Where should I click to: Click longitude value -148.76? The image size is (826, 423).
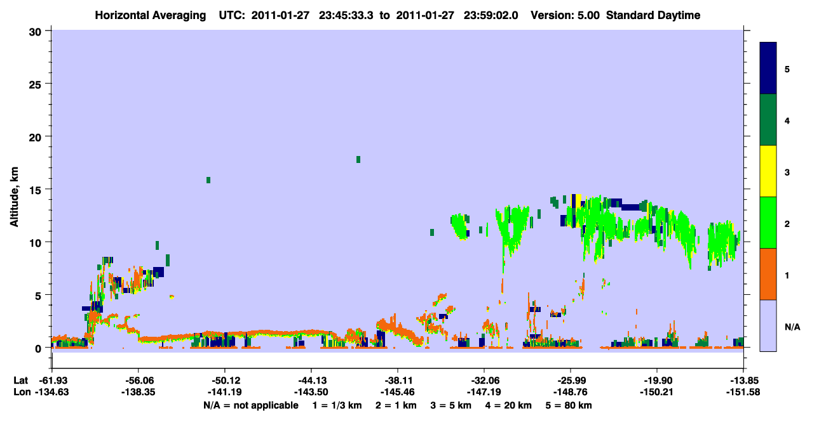click(571, 393)
